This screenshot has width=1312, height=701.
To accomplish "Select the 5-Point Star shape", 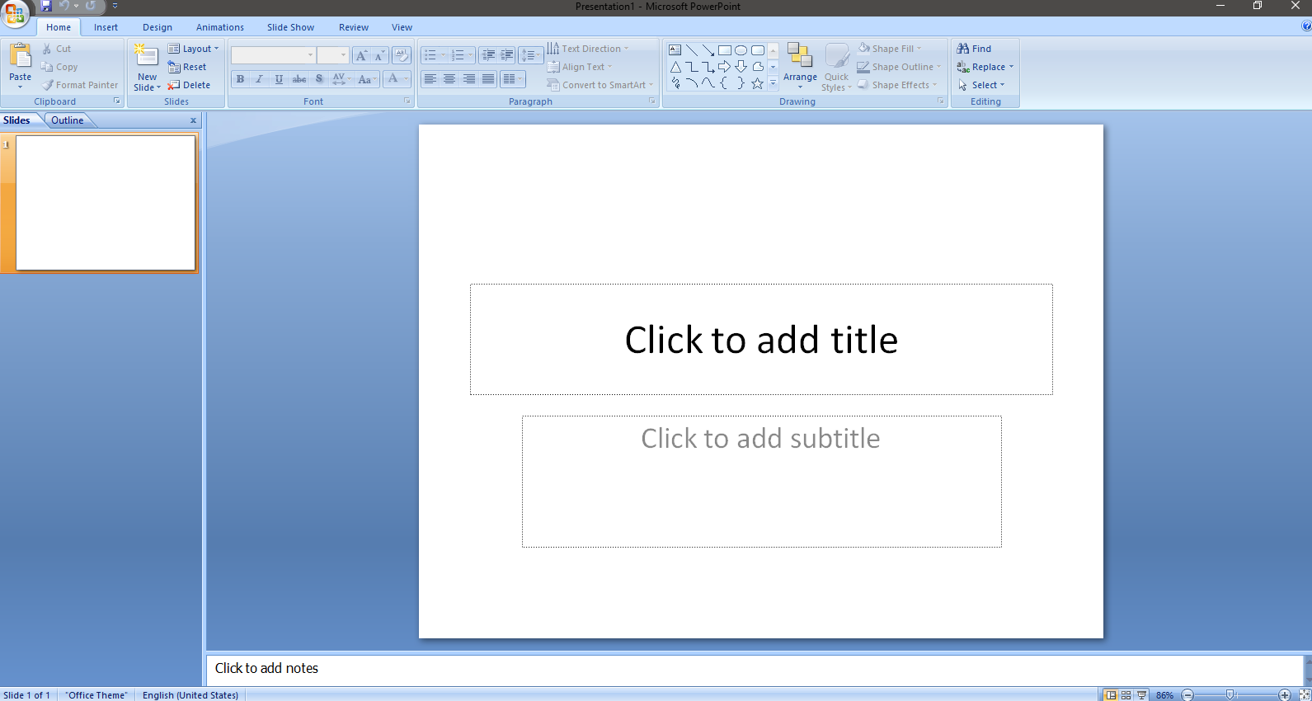I will tap(757, 83).
